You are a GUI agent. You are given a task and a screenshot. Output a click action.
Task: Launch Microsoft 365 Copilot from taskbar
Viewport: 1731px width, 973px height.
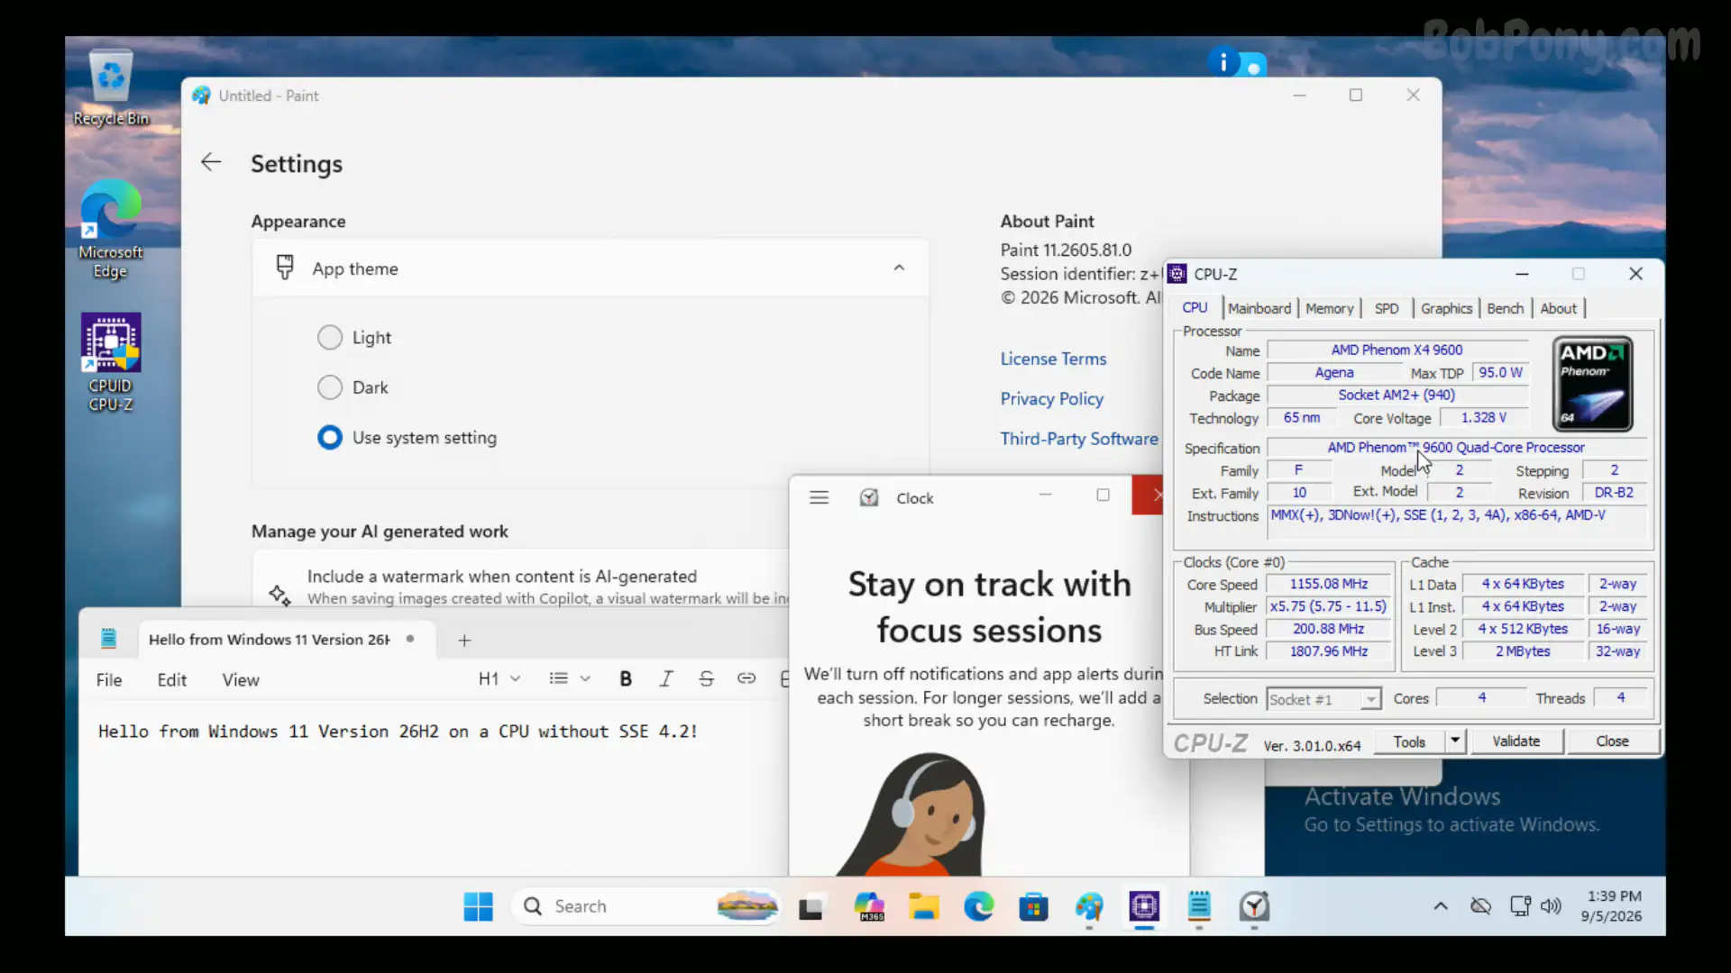(869, 907)
